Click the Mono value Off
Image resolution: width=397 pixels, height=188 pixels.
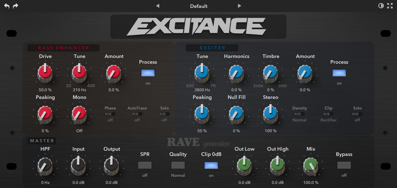coord(79,131)
